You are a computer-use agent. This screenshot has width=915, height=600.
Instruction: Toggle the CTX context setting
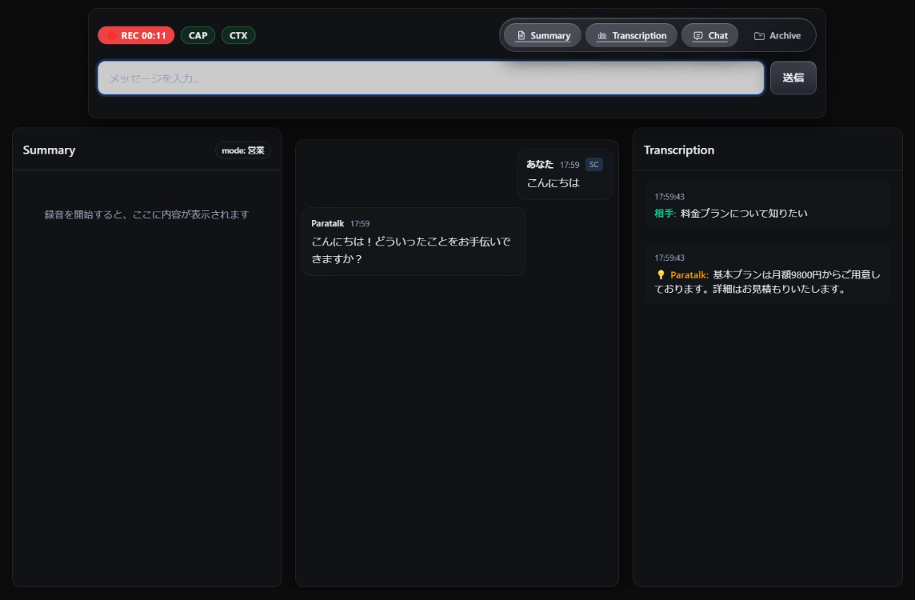tap(238, 34)
